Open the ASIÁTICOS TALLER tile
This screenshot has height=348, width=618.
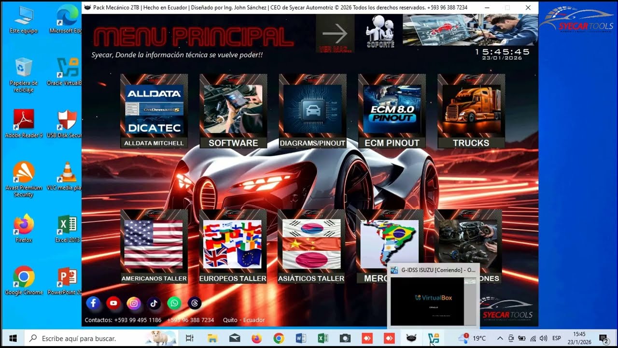(x=311, y=246)
